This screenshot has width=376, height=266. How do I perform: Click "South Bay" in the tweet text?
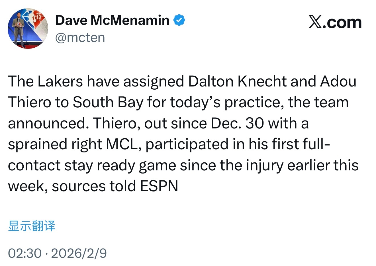(108, 102)
